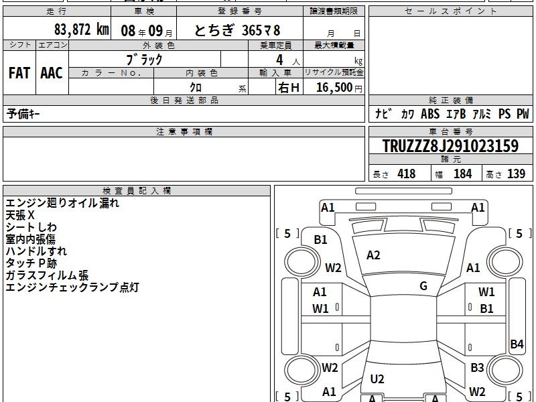Image resolution: width=536 pixels, height=402 pixels.
Task: Click the エアB equipment code
Action: [x=456, y=114]
